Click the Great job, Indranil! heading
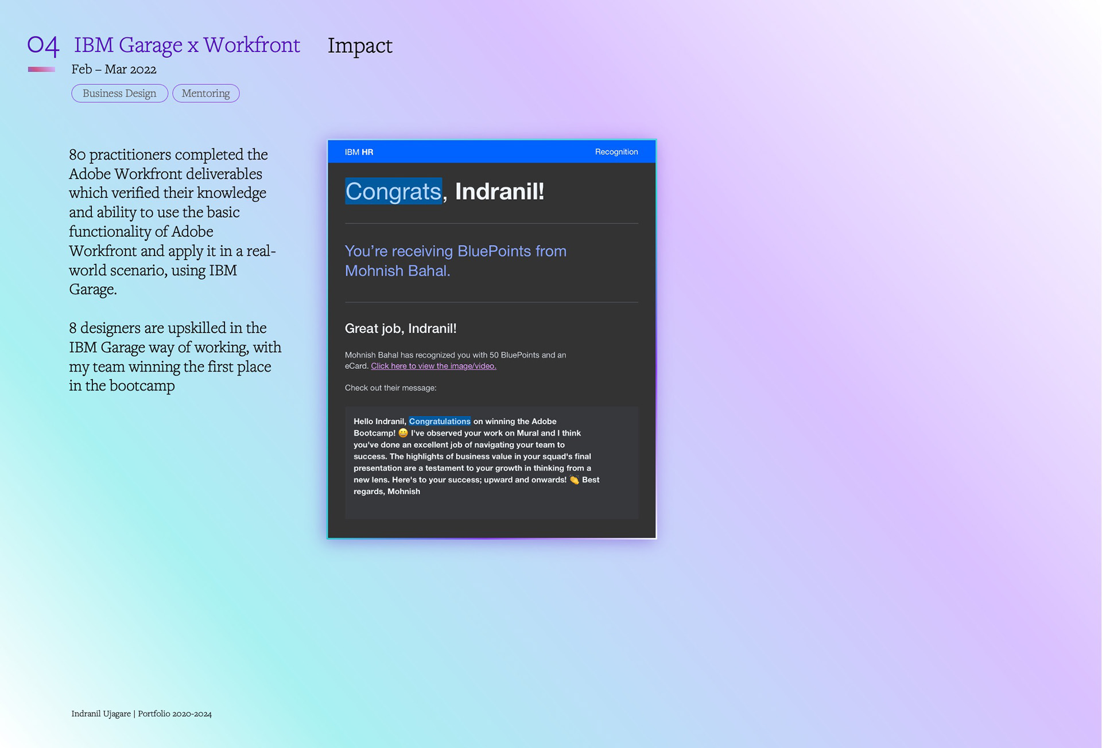Image resolution: width=1102 pixels, height=748 pixels. [401, 329]
